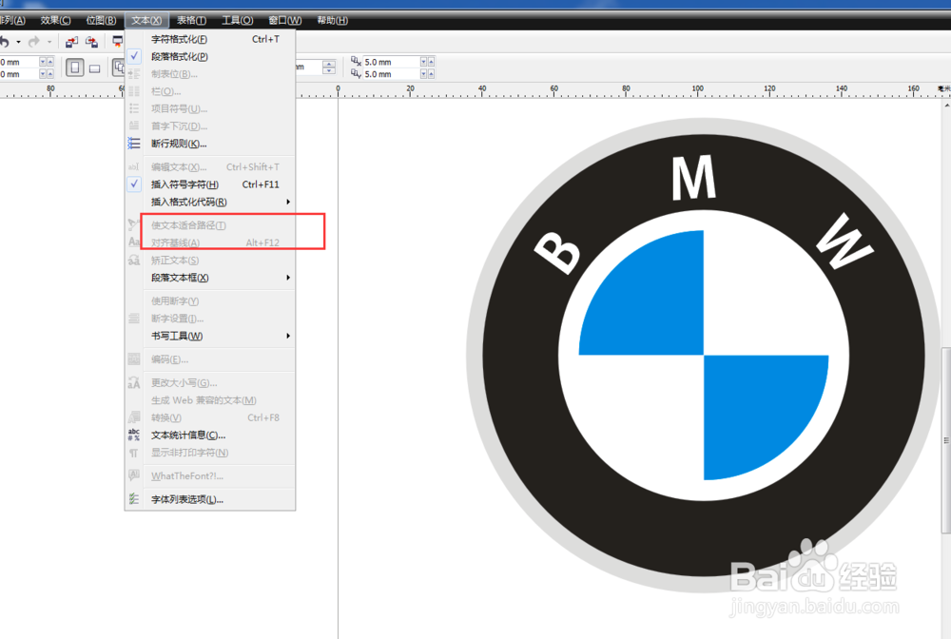
Task: Expand 段落文本框(X) submenu
Action: tap(210, 278)
